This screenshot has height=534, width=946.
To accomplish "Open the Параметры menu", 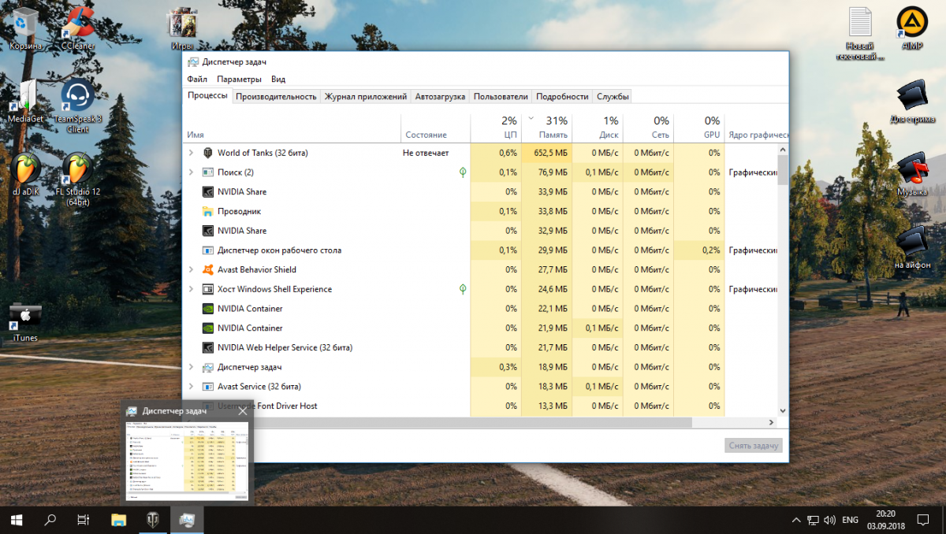I will coord(239,79).
